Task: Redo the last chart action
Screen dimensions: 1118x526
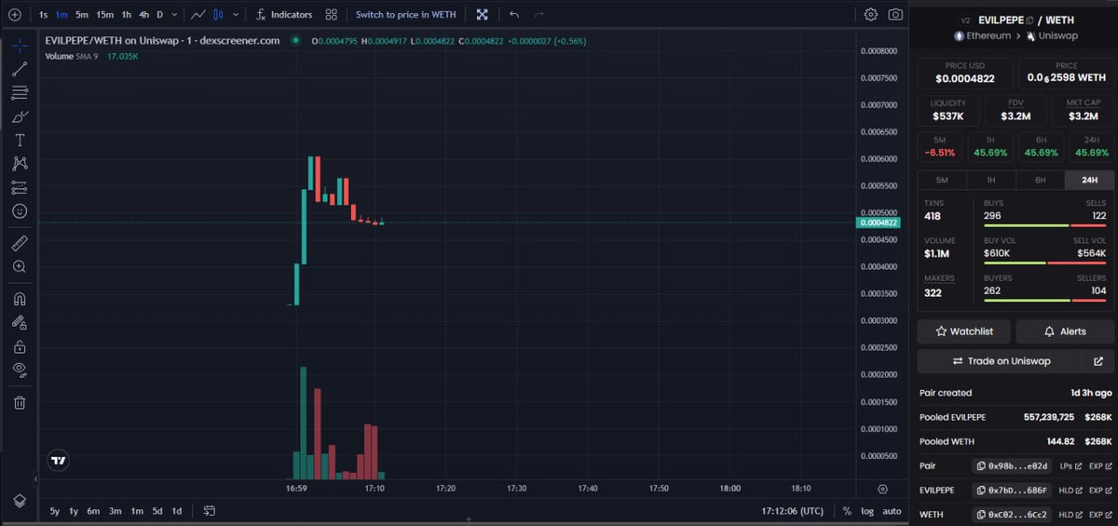Action: [539, 15]
